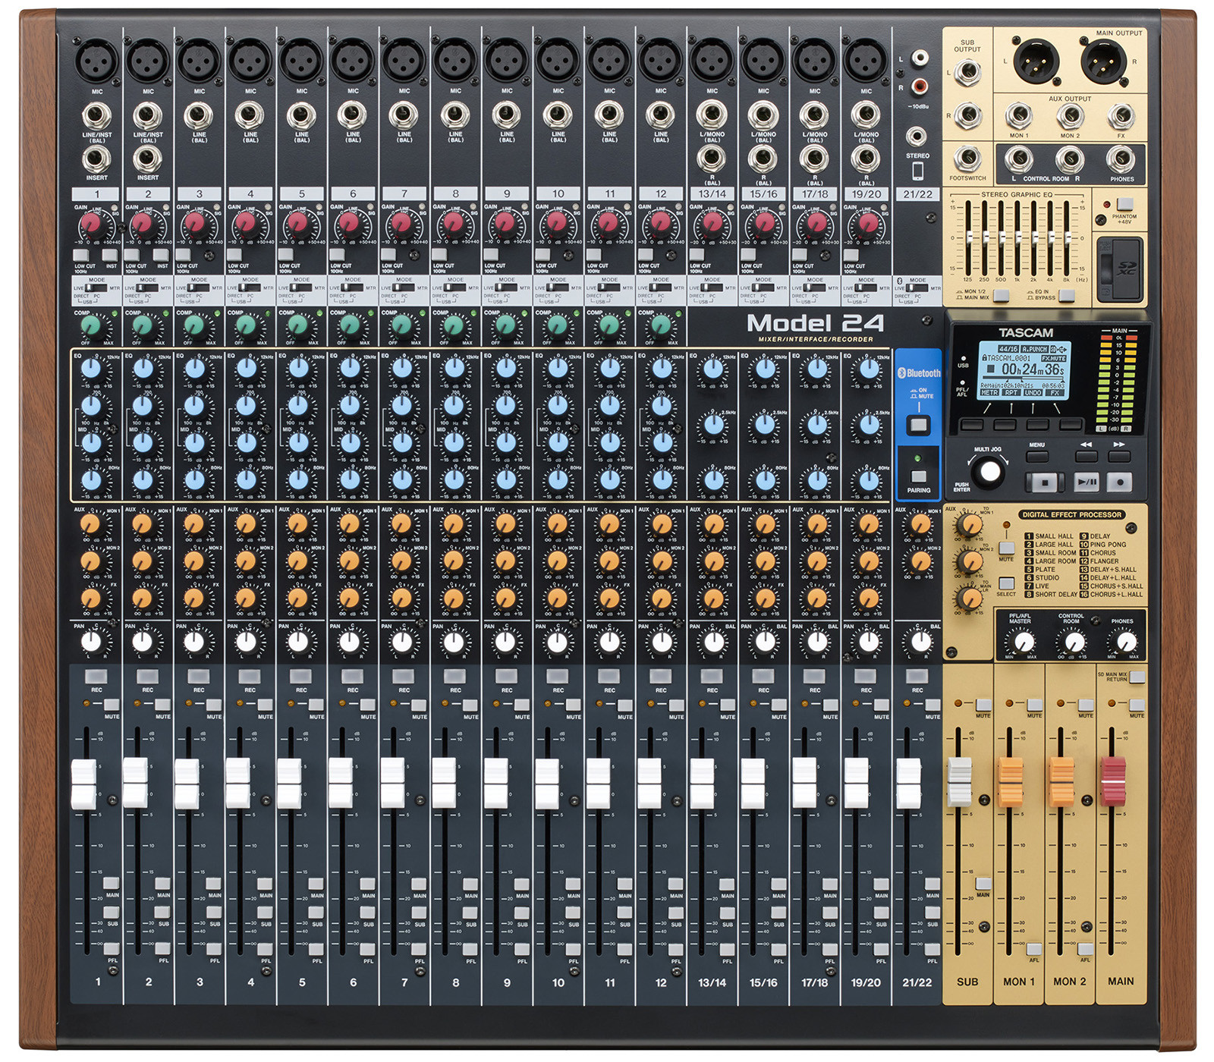Mute channel 3 with its MUTE button
This screenshot has width=1214, height=1062.
[215, 704]
